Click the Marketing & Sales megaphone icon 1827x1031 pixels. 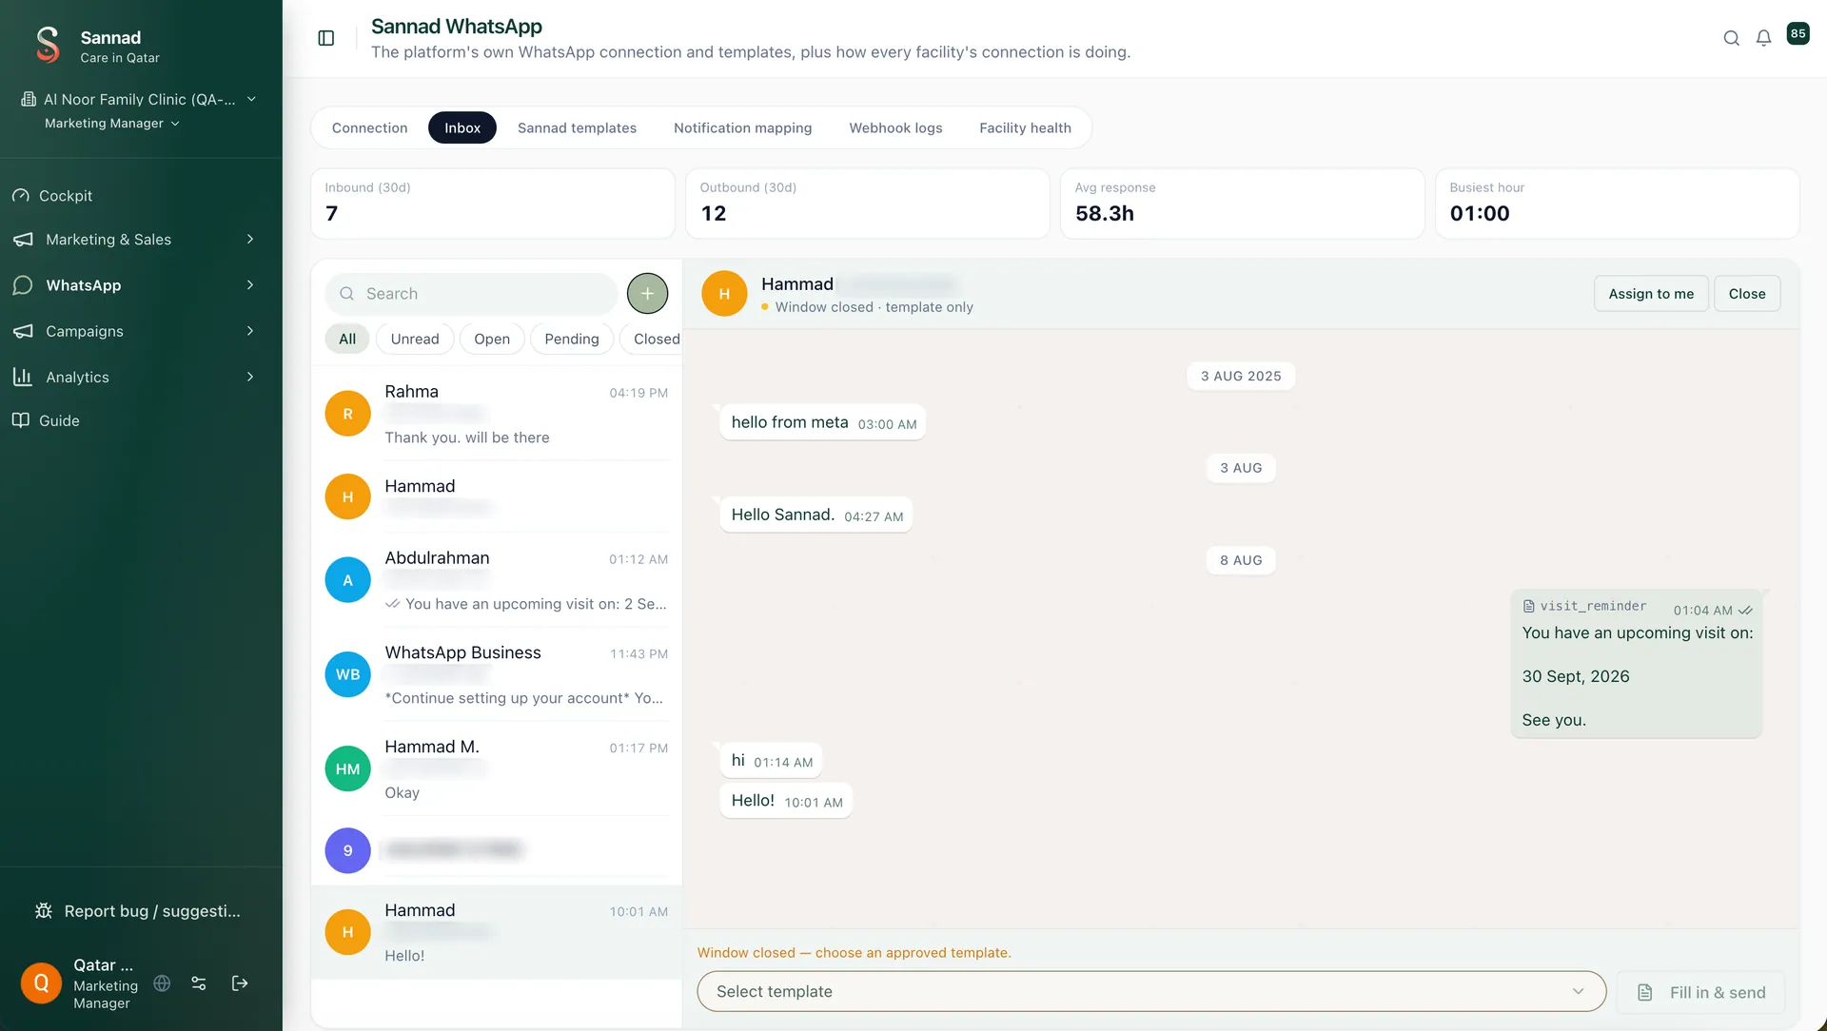pyautogui.click(x=23, y=240)
